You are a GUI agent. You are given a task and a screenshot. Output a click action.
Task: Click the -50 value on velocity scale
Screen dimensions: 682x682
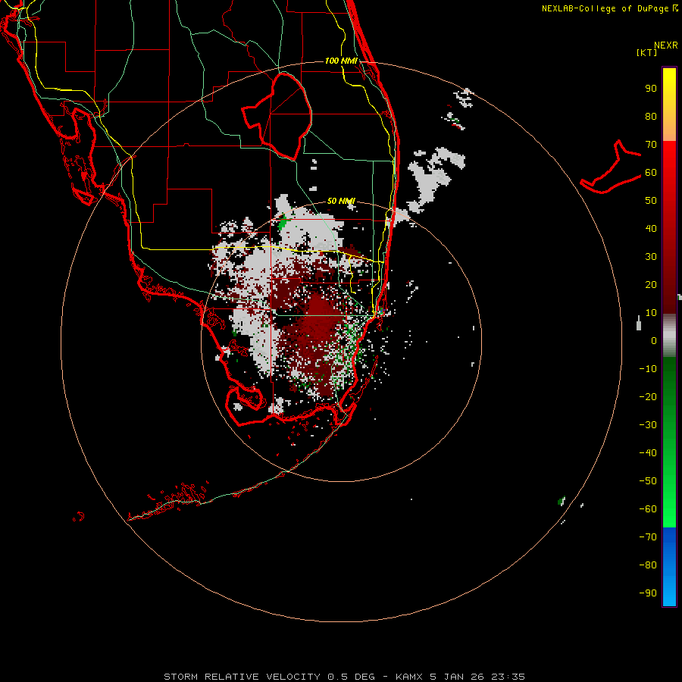648,481
